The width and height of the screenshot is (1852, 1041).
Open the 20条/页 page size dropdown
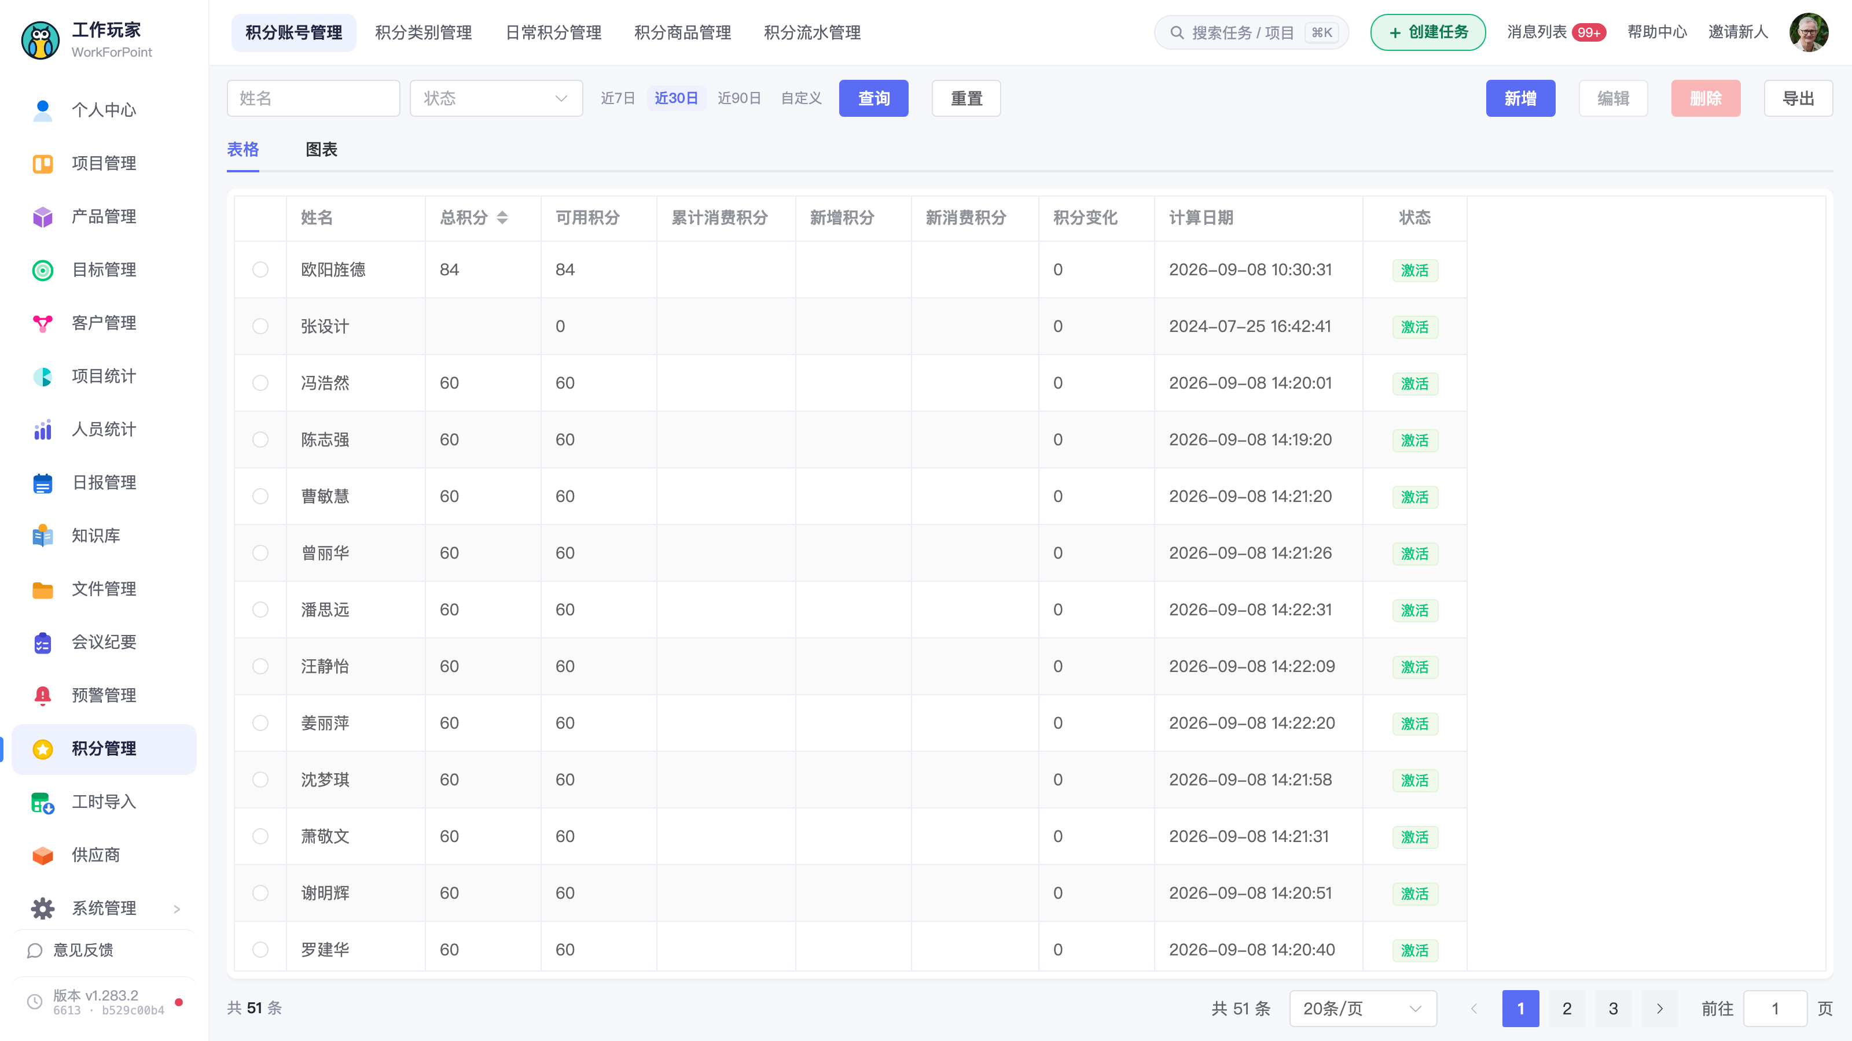coord(1363,1008)
